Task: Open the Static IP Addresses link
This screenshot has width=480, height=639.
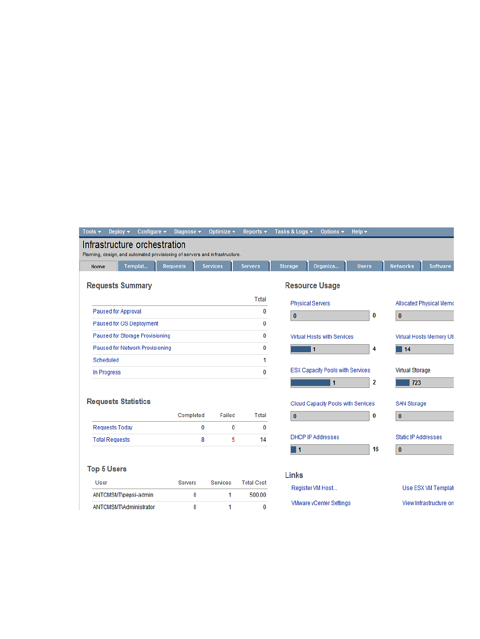Action: pyautogui.click(x=419, y=437)
